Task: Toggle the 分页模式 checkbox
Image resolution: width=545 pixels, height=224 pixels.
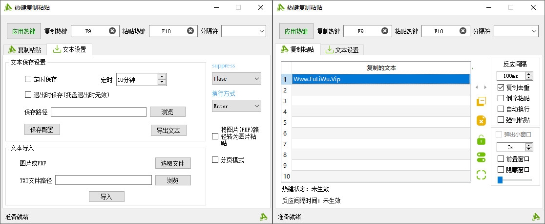Action: (x=215, y=160)
